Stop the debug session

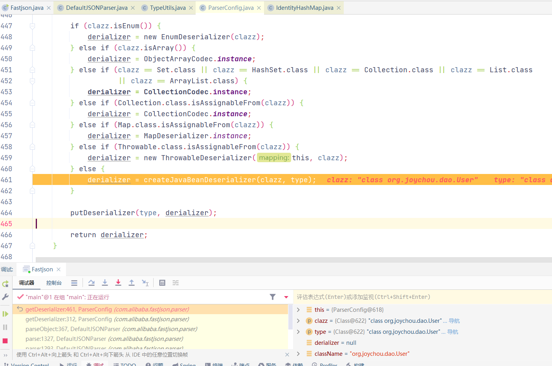click(5, 341)
